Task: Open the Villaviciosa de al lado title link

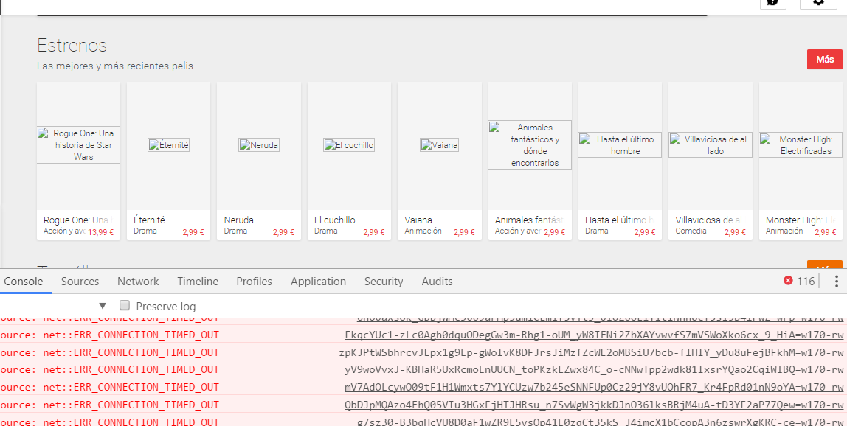Action: pyautogui.click(x=708, y=220)
